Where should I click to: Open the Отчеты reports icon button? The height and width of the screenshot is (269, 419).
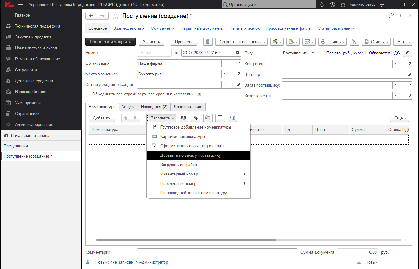coord(366,42)
